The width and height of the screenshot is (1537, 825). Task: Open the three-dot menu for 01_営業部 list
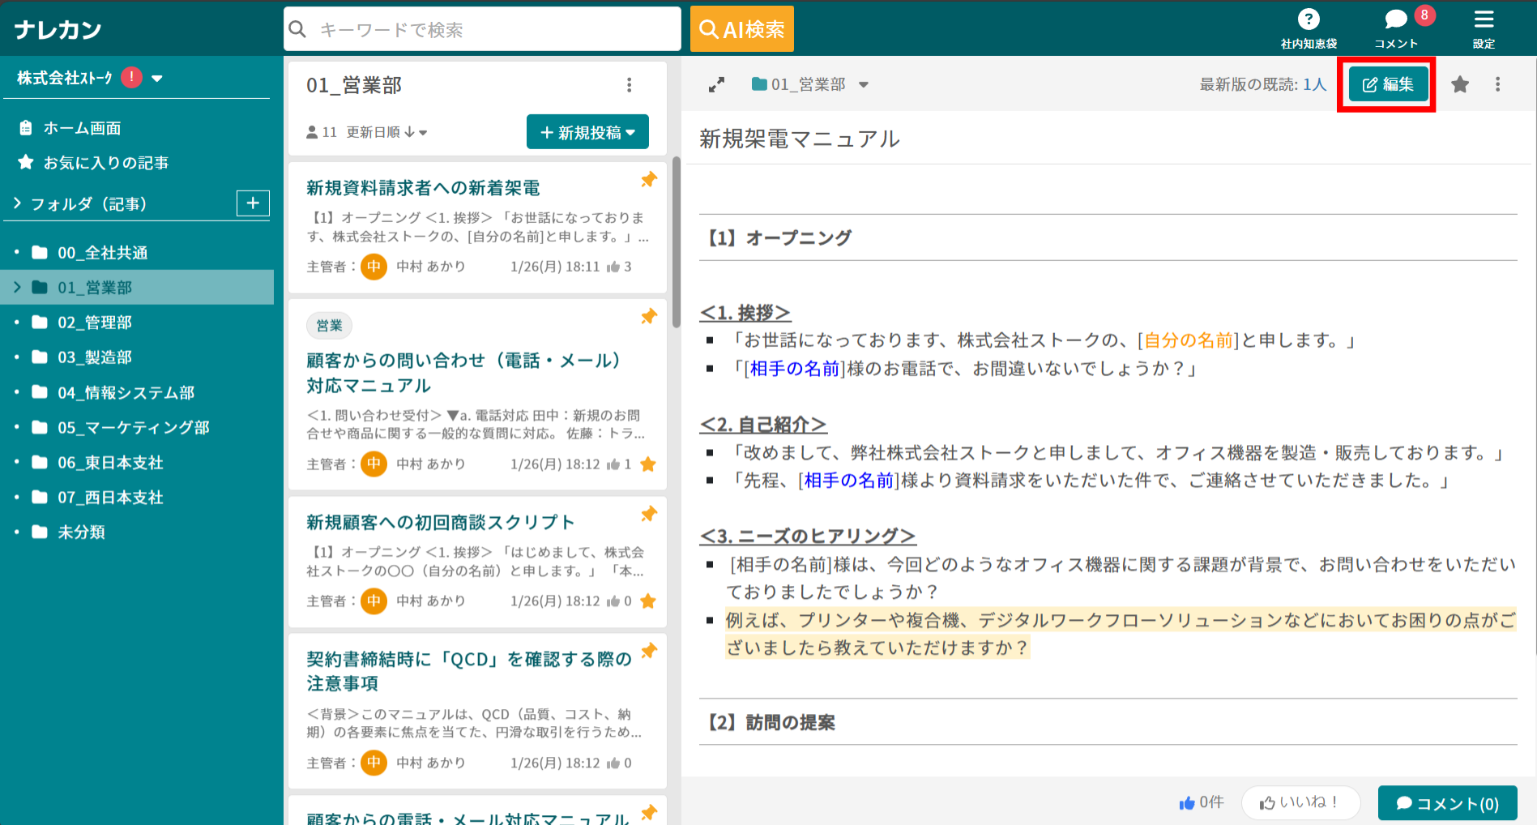(630, 84)
